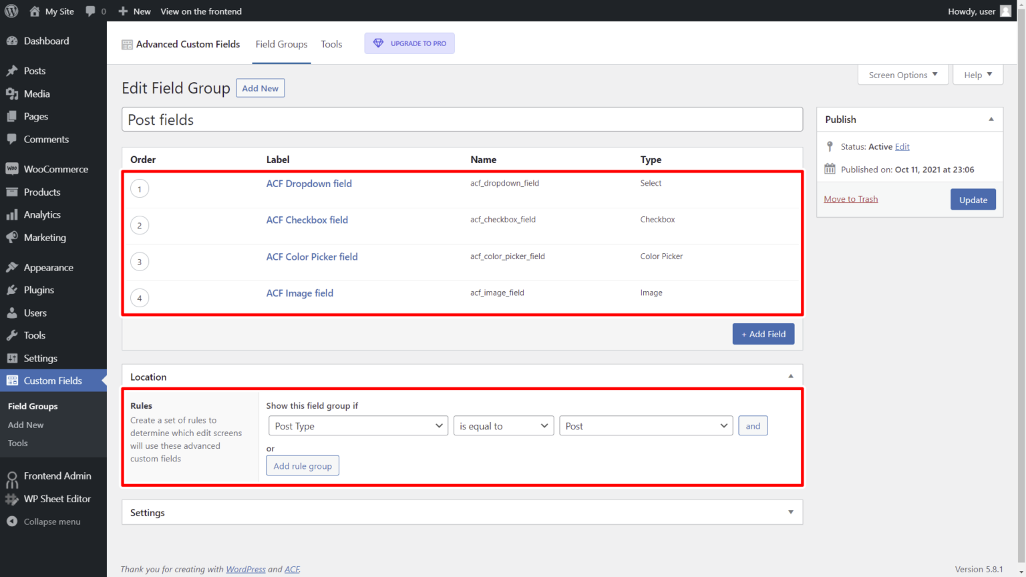Open the Media library from the sidebar
The width and height of the screenshot is (1026, 577).
13,93
